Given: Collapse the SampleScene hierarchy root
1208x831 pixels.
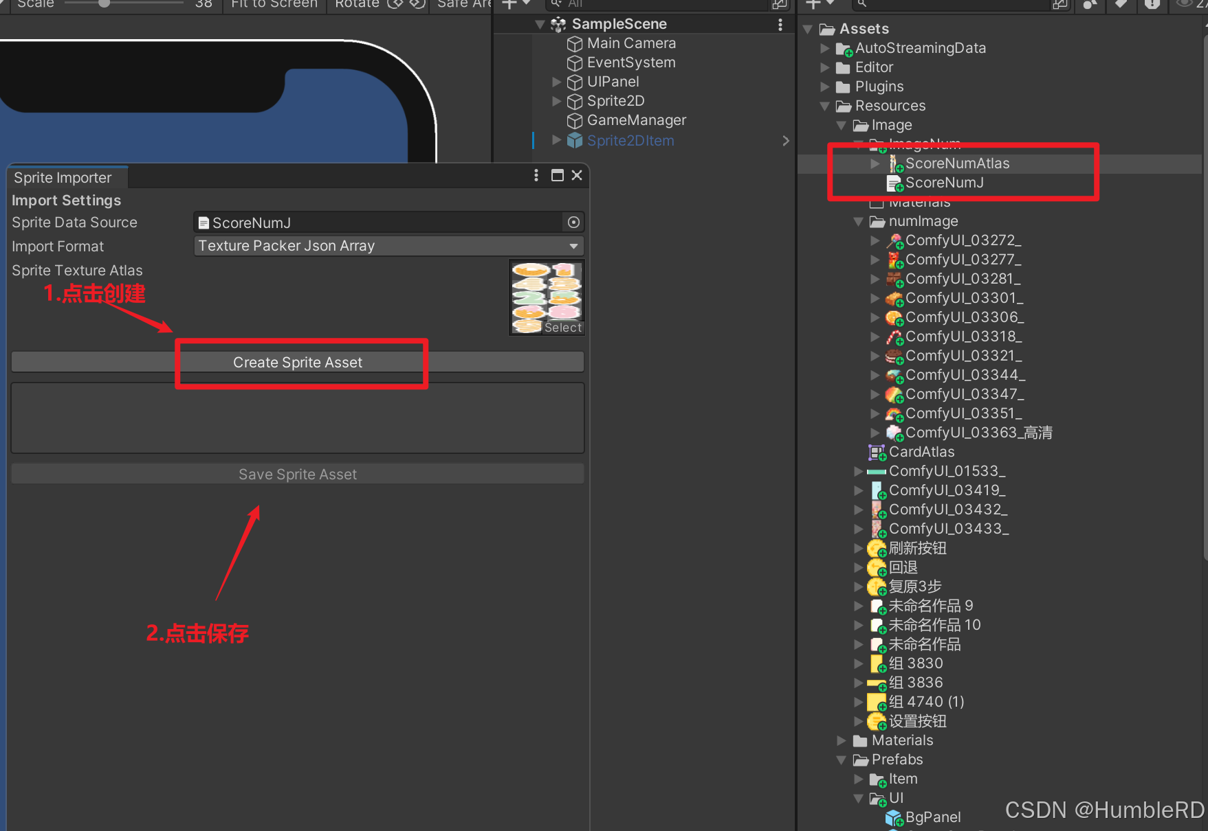Looking at the screenshot, I should coord(540,25).
